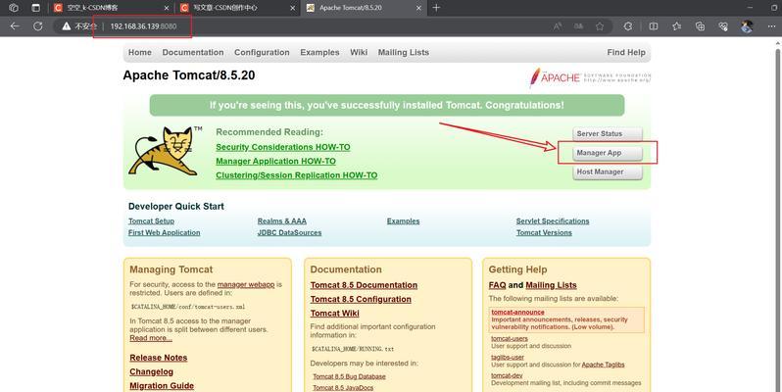Screen dimensions: 782x392
Task: Close the first CSDN blog tab
Action: [167, 8]
